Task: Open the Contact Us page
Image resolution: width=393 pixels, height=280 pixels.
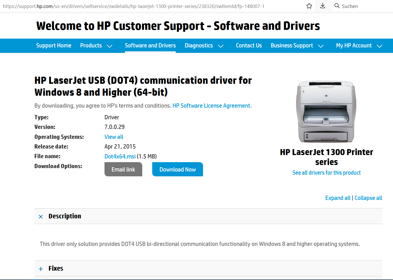Action: 249,45
